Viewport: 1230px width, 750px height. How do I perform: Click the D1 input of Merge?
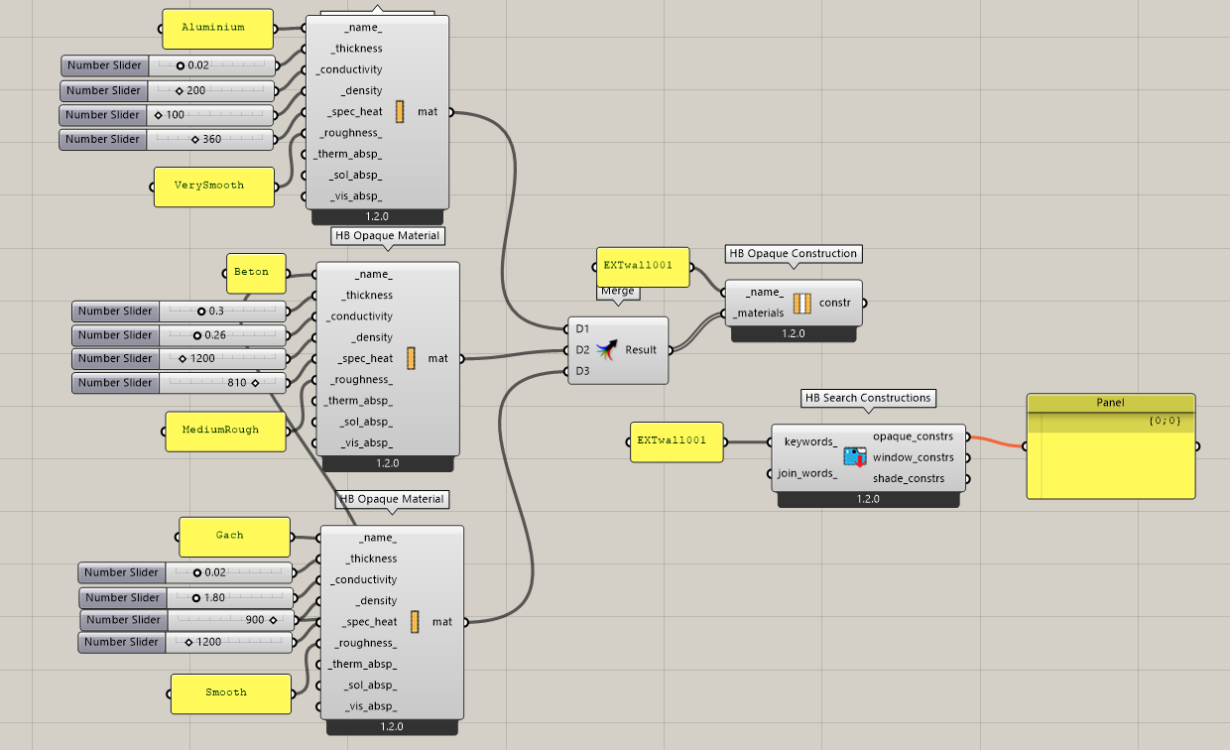click(x=582, y=328)
